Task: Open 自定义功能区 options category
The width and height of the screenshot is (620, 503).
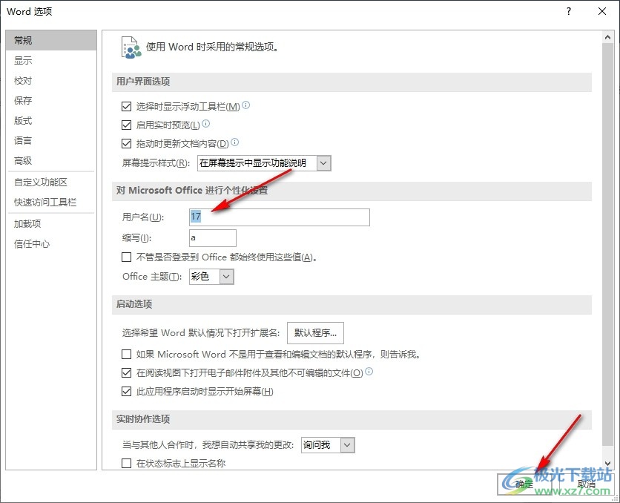Action: (51, 183)
